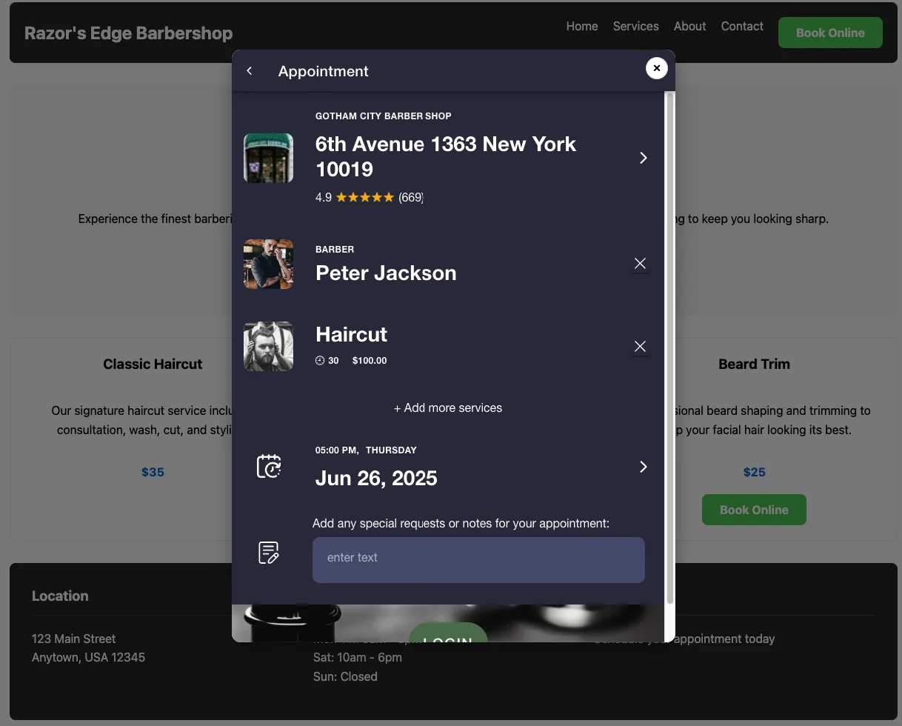Click the $100.00 price text
Viewport: 902px width, 726px height.
coord(370,361)
